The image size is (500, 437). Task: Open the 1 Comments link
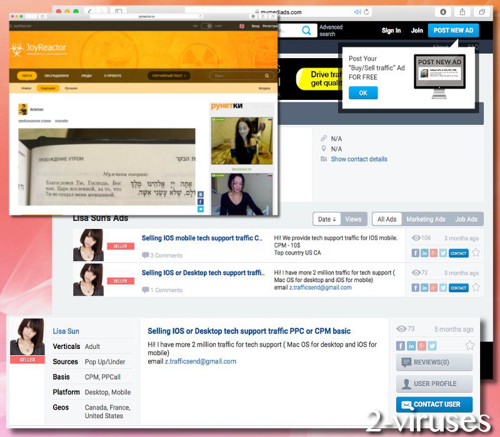tap(162, 290)
